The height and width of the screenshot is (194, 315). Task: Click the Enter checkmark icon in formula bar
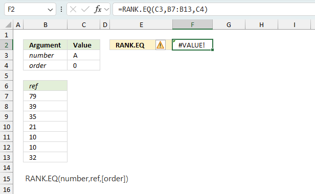[x=85, y=9]
